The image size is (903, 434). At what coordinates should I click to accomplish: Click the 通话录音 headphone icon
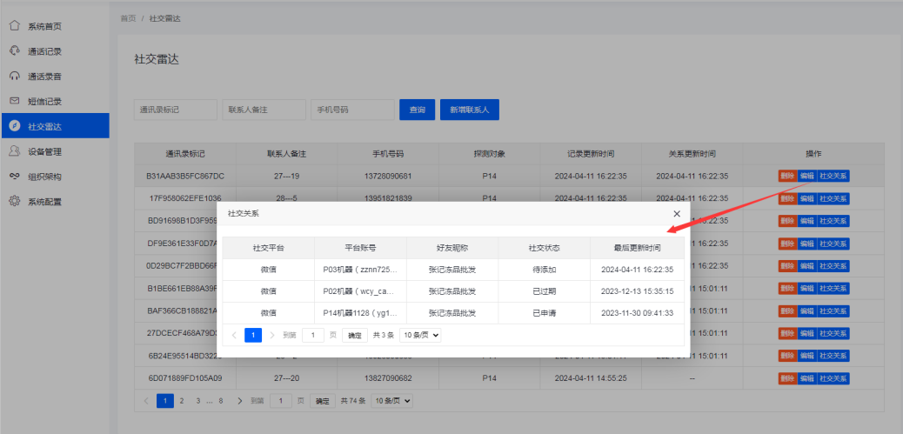(x=15, y=77)
